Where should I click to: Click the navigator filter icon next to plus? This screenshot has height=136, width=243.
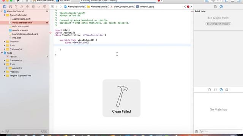tap(7, 131)
